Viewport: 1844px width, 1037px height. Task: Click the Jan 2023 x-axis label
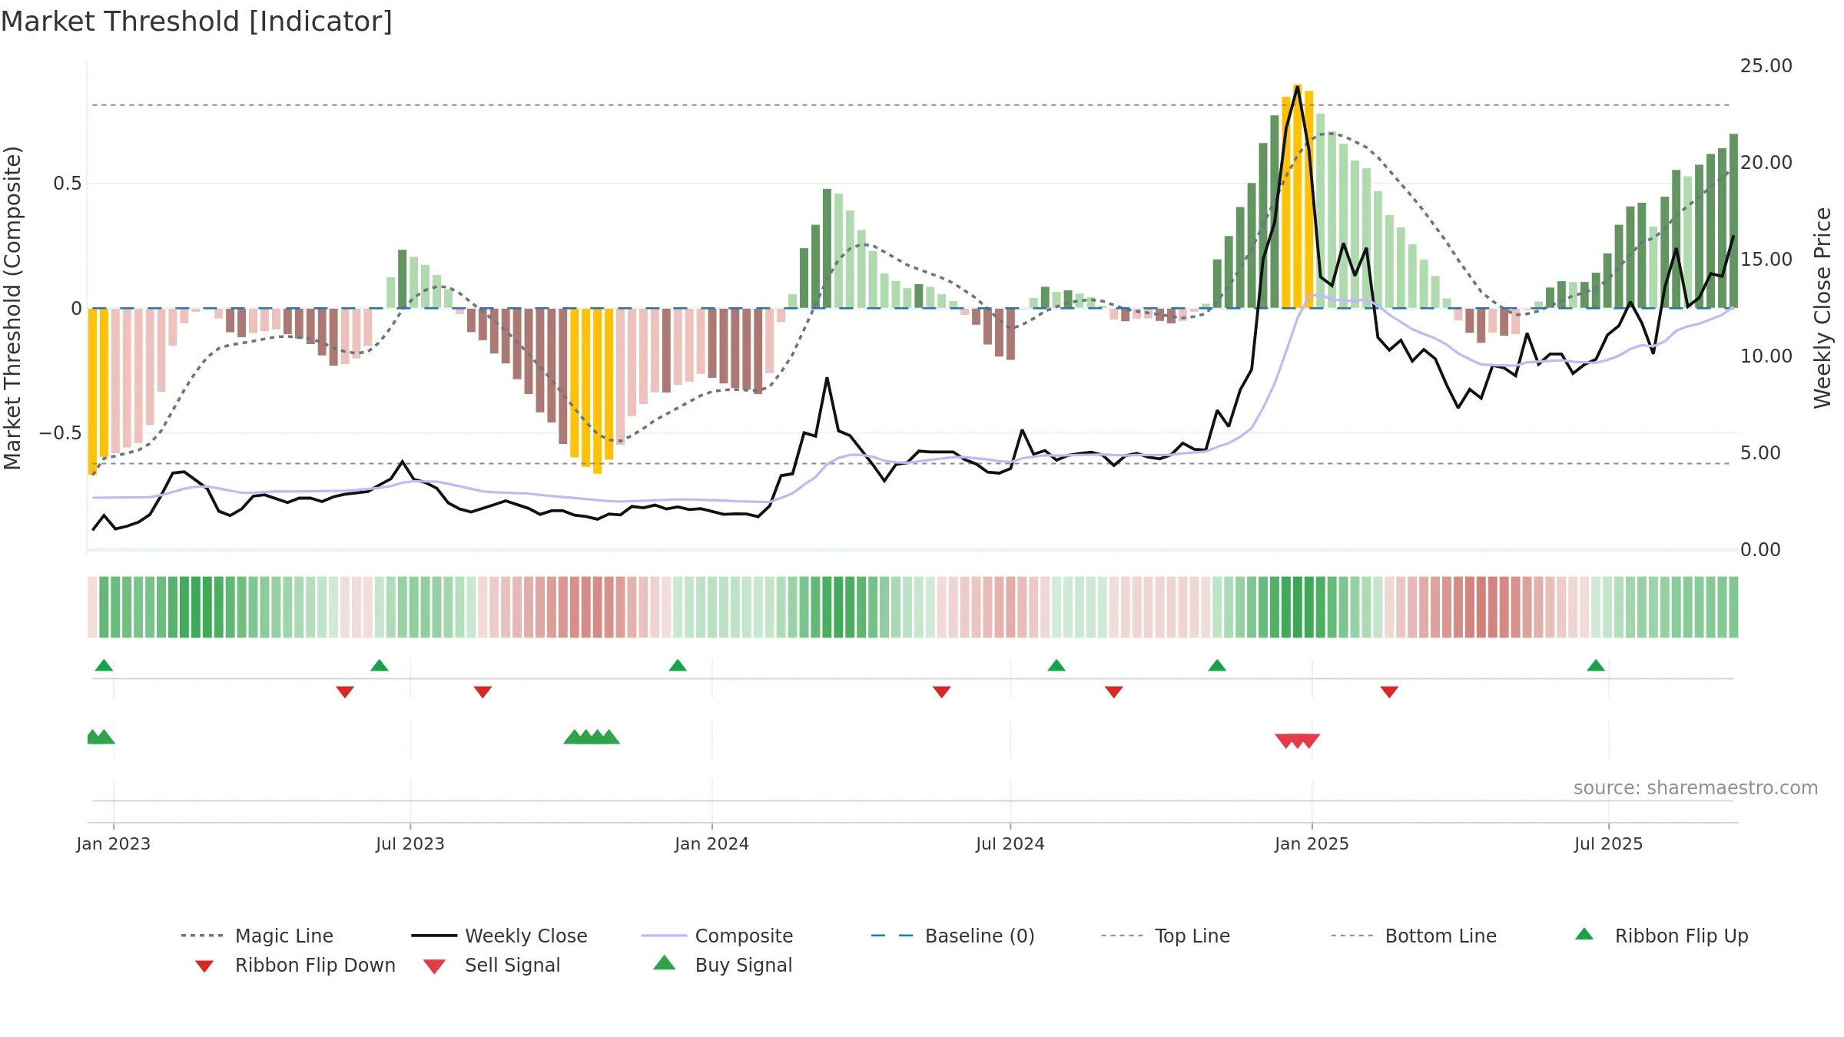114,843
